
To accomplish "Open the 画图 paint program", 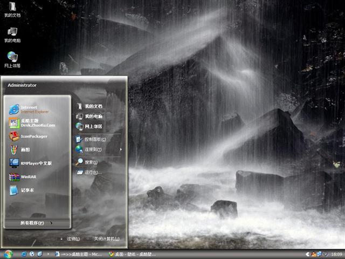I will pyautogui.click(x=25, y=149).
